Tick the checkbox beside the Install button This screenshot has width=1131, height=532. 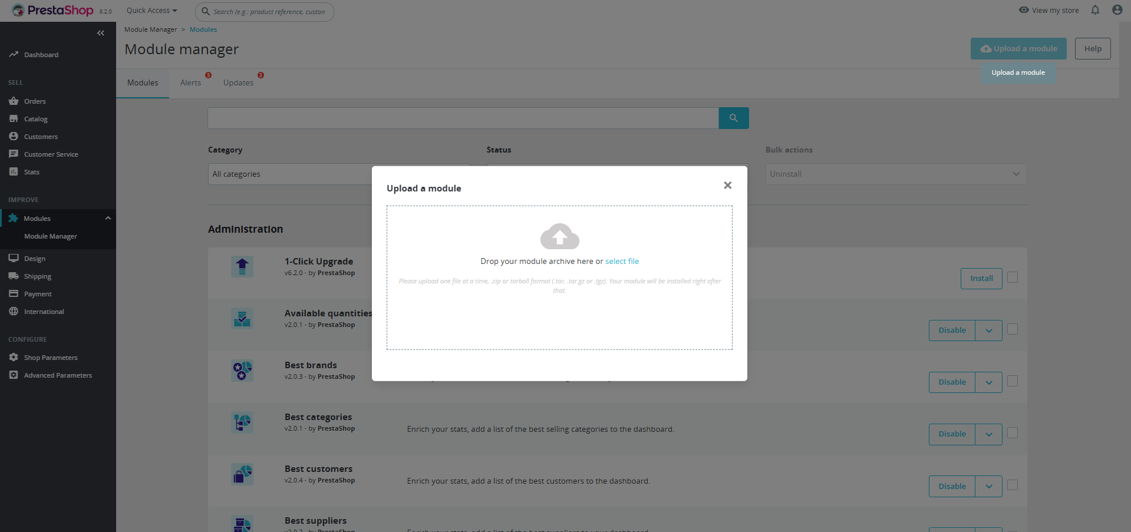(x=1013, y=277)
